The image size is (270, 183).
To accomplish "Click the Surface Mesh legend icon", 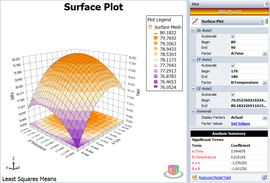I will [150, 27].
